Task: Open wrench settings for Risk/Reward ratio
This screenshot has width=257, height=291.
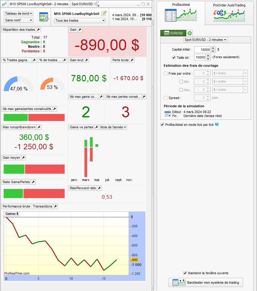Action: (x=99, y=188)
